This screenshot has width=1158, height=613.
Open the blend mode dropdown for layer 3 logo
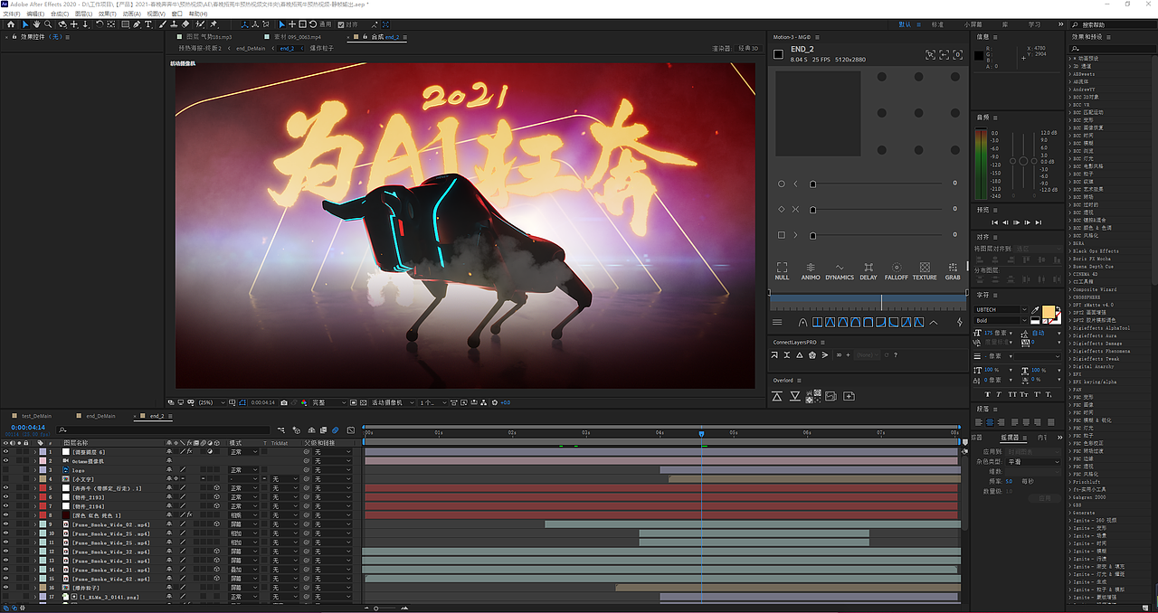(x=243, y=469)
